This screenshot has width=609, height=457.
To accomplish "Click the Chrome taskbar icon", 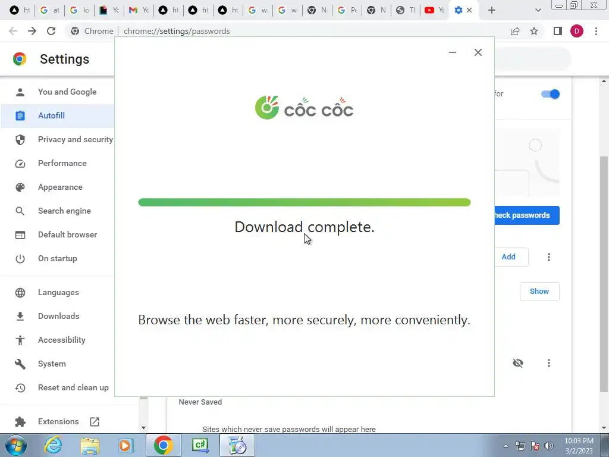I will pyautogui.click(x=163, y=445).
